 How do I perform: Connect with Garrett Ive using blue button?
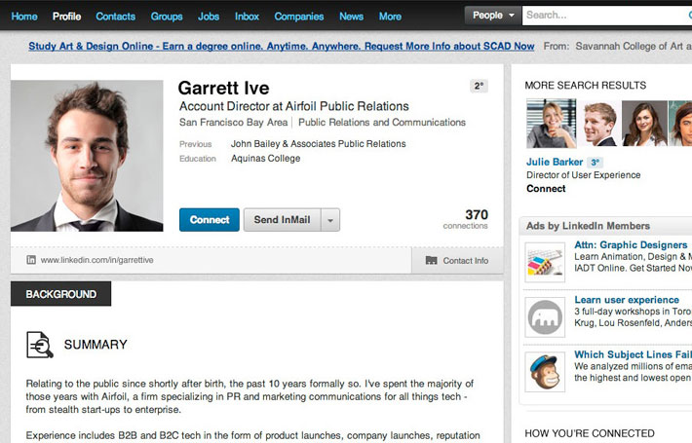coord(210,219)
